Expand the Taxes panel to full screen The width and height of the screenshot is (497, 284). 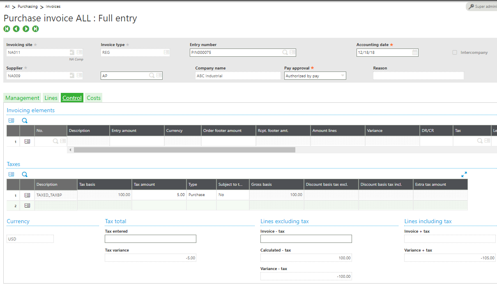pos(464,174)
